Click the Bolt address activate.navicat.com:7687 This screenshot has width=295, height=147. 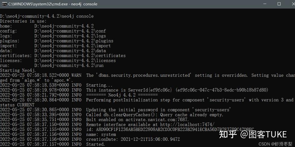pyautogui.click(x=157, y=120)
